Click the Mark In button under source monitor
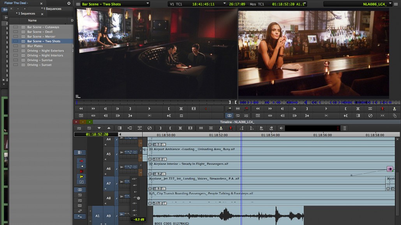This screenshot has width=401, height=225. pos(169,109)
